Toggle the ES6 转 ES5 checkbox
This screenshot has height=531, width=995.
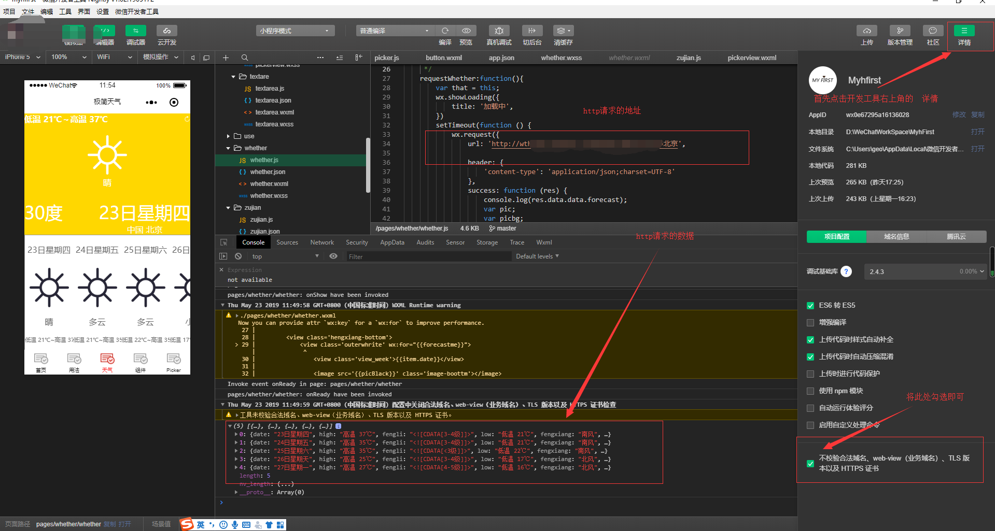coord(810,306)
